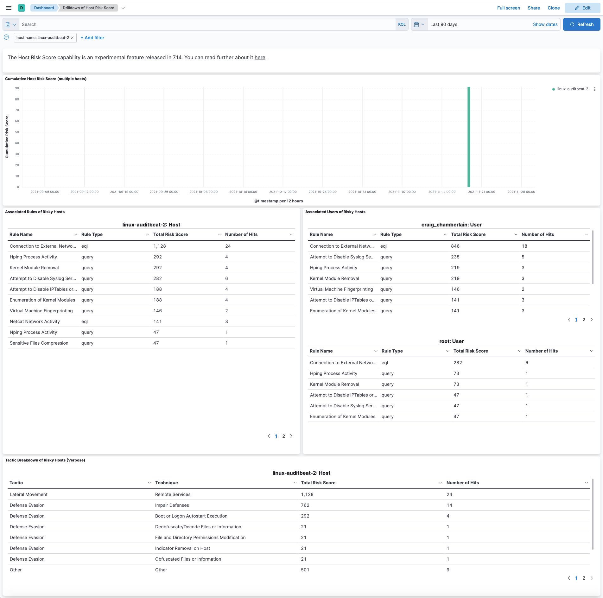Toggle Full screen mode
Image resolution: width=603 pixels, height=598 pixels.
(508, 8)
